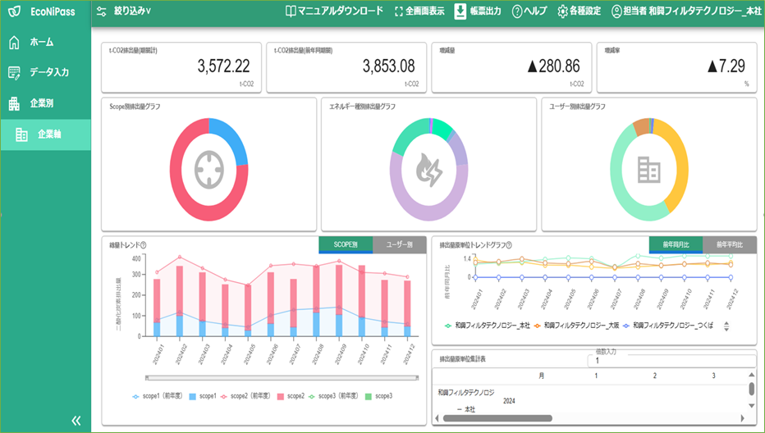Click the 2024 year cell in table

509,401
